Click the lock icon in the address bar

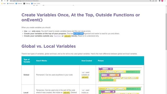(11, 1)
